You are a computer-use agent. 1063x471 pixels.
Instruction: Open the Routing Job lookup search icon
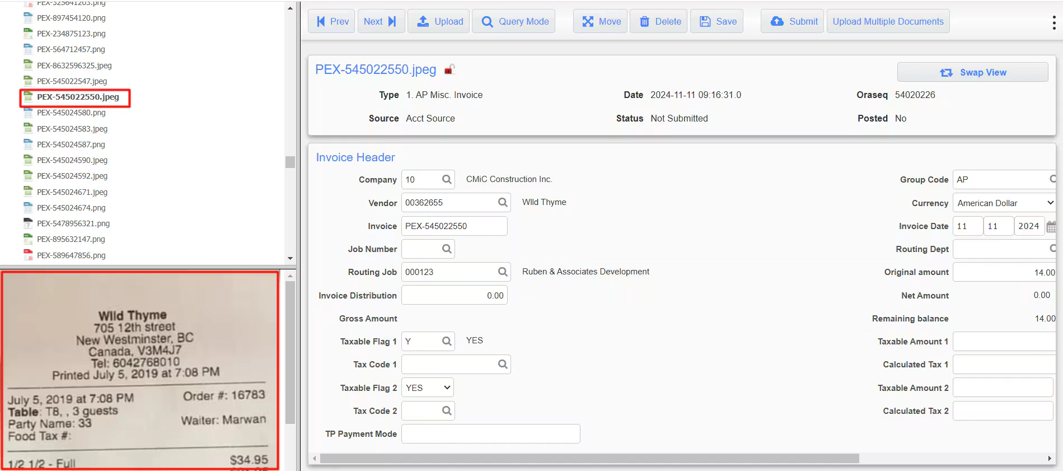(x=503, y=272)
